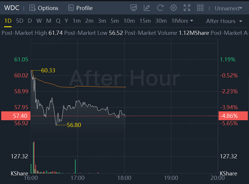Viewport: 249px width, 184px height.
Task: Click the WDC ticker symbol
Action: (x=12, y=8)
